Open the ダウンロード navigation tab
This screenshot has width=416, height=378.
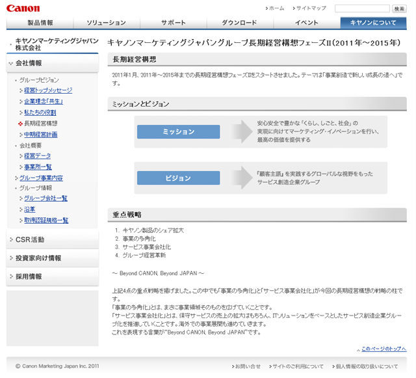[x=240, y=23]
